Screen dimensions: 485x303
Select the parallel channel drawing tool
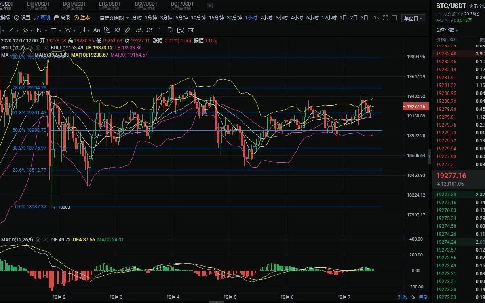coord(25,30)
